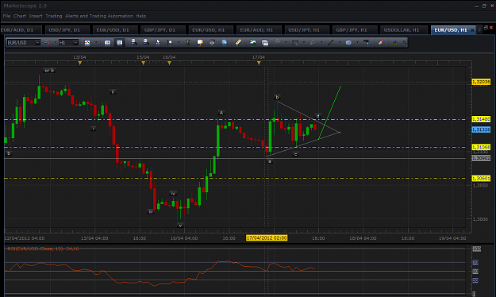Image resolution: width=496 pixels, height=297 pixels.
Task: Open the File menu
Action: tap(6, 16)
